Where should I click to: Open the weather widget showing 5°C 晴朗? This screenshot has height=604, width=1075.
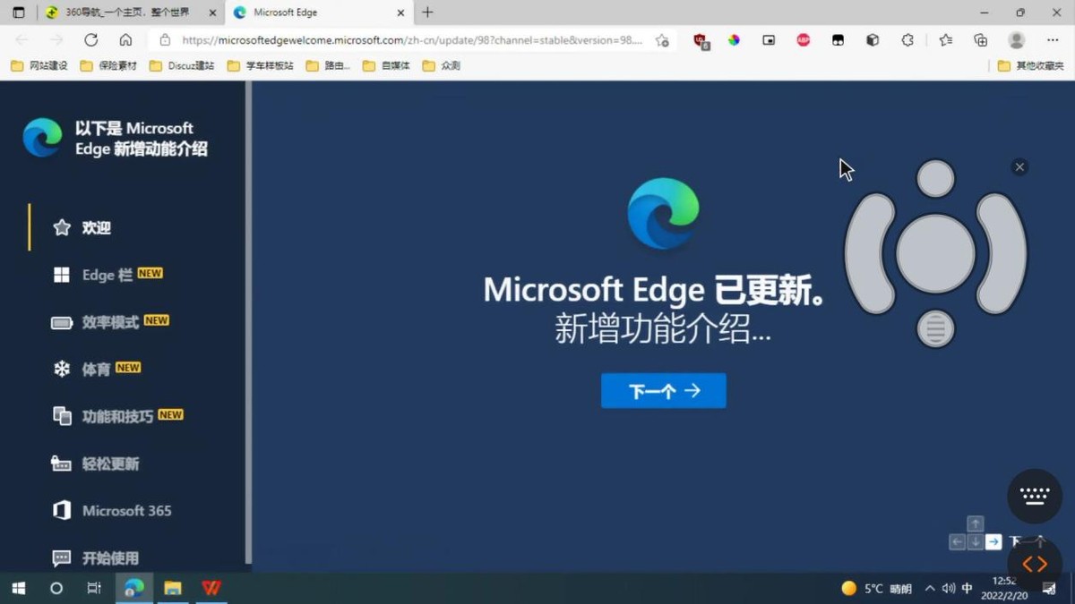point(877,588)
